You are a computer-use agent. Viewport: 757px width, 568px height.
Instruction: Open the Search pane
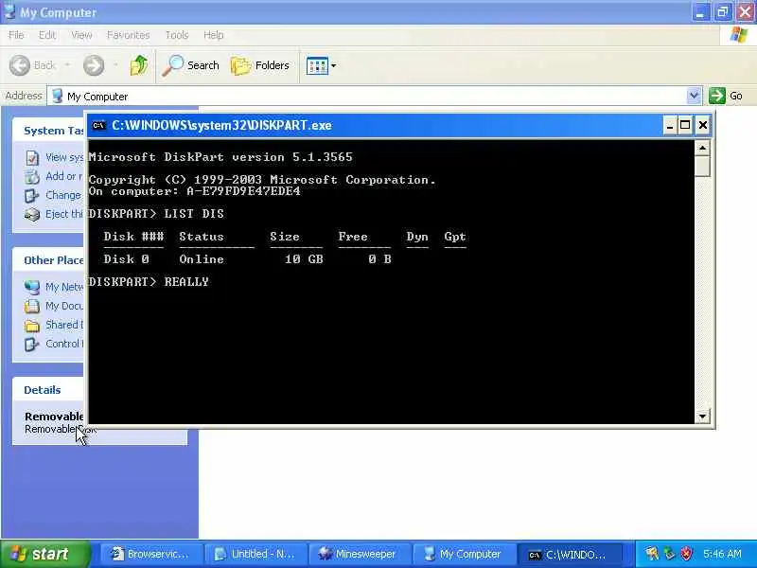190,65
